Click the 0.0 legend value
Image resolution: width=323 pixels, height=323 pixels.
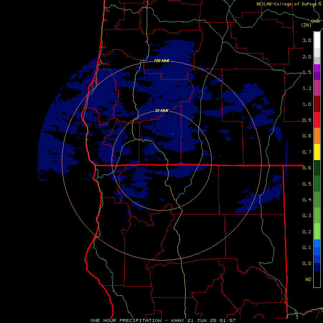tap(307, 263)
